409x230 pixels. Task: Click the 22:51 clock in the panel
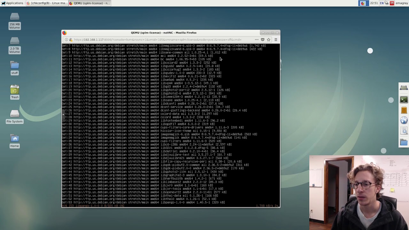374,3
